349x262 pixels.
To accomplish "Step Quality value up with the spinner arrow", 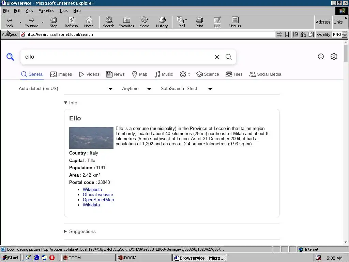I will pyautogui.click(x=345, y=33).
